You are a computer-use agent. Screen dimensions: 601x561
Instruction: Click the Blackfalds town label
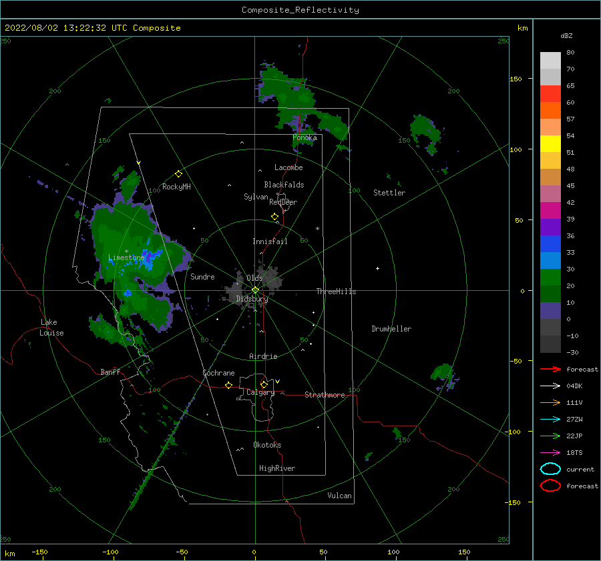pos(284,185)
